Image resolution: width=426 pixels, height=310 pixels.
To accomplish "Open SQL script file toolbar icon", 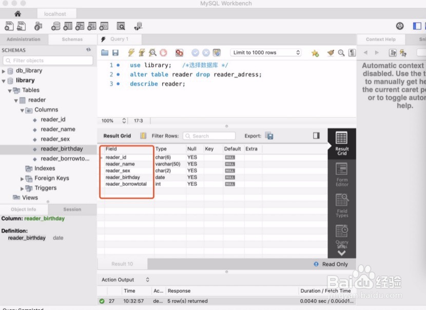I will [x=22, y=26].
